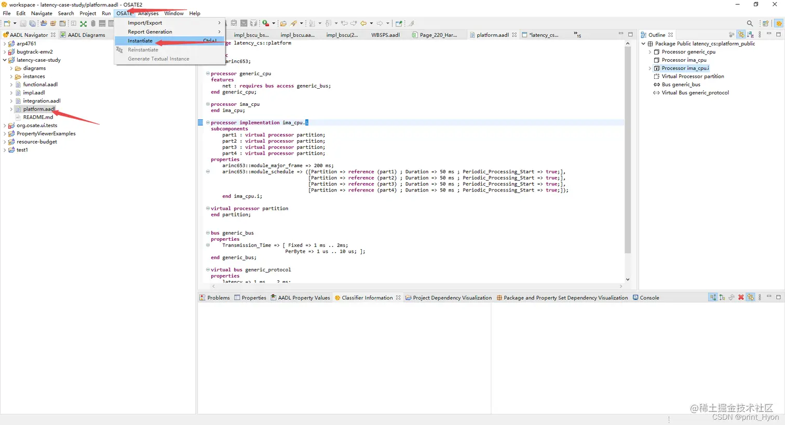This screenshot has width=785, height=425.
Task: Select README.md in the navigator
Action: click(x=38, y=117)
